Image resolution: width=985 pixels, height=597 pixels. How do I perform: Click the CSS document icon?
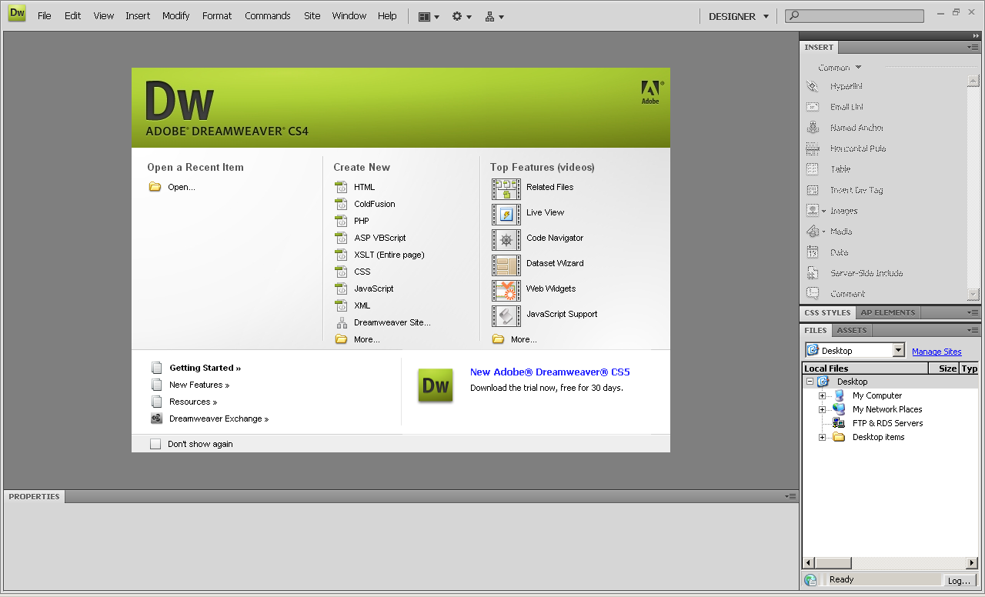point(342,272)
